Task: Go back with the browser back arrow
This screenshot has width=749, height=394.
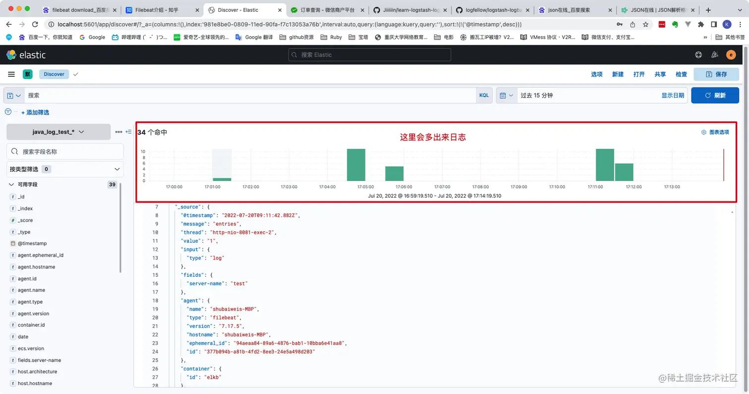Action: 9,24
